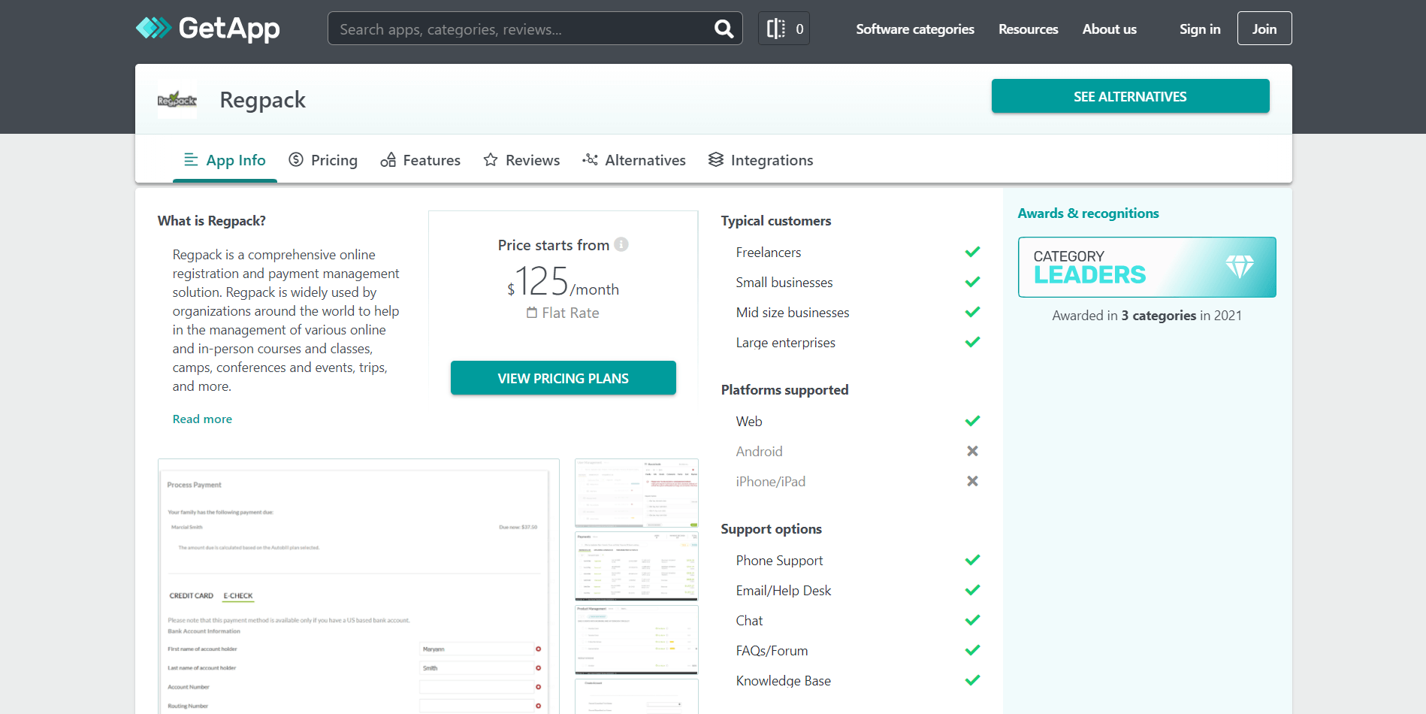Viewport: 1426px width, 714px height.
Task: Click the Integrations layers icon
Action: [716, 160]
